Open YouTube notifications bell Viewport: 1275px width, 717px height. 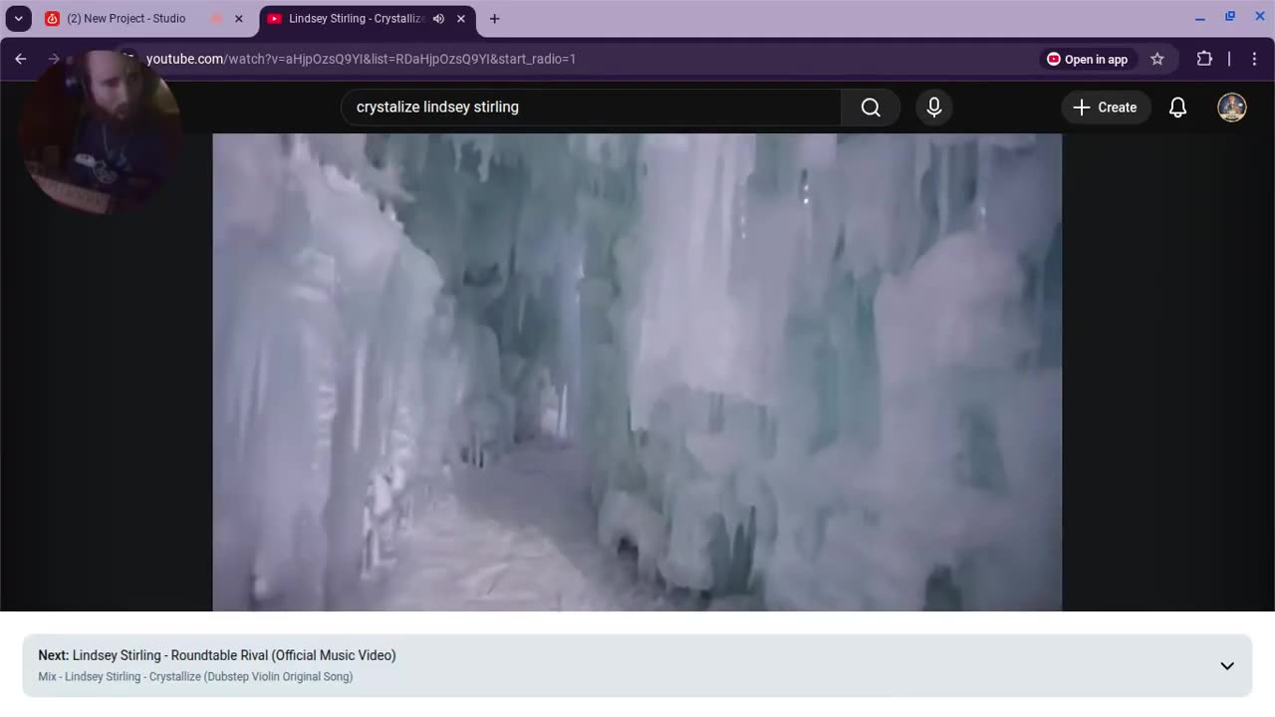click(x=1177, y=107)
